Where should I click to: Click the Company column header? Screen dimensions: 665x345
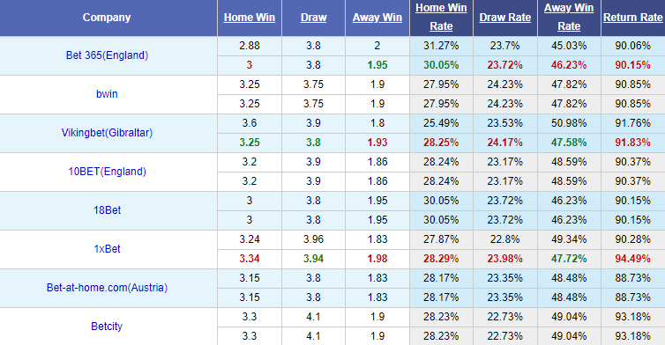[x=107, y=18]
